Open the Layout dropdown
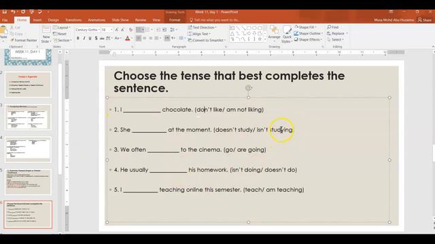This screenshot has width=435, height=244. 62,27
